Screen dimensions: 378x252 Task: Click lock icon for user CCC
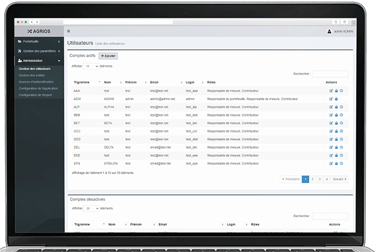coord(337,131)
